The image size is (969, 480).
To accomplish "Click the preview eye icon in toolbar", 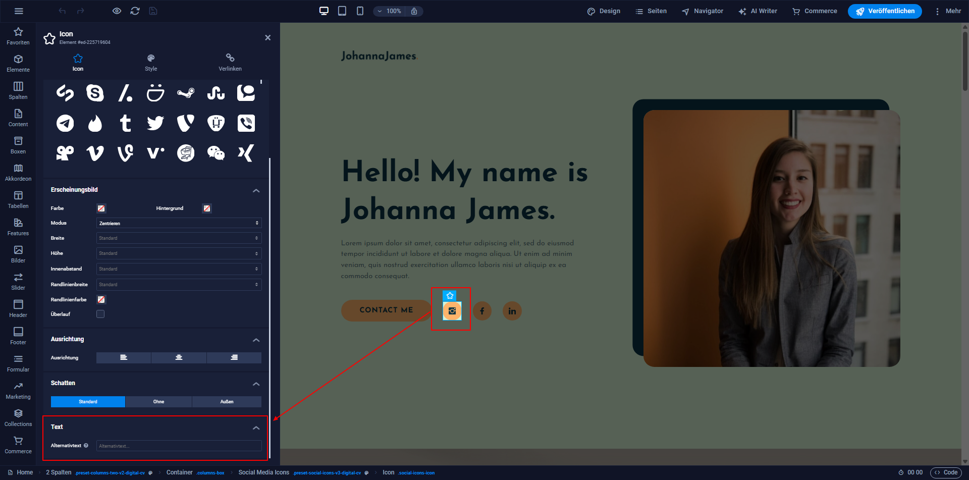I will (x=117, y=11).
